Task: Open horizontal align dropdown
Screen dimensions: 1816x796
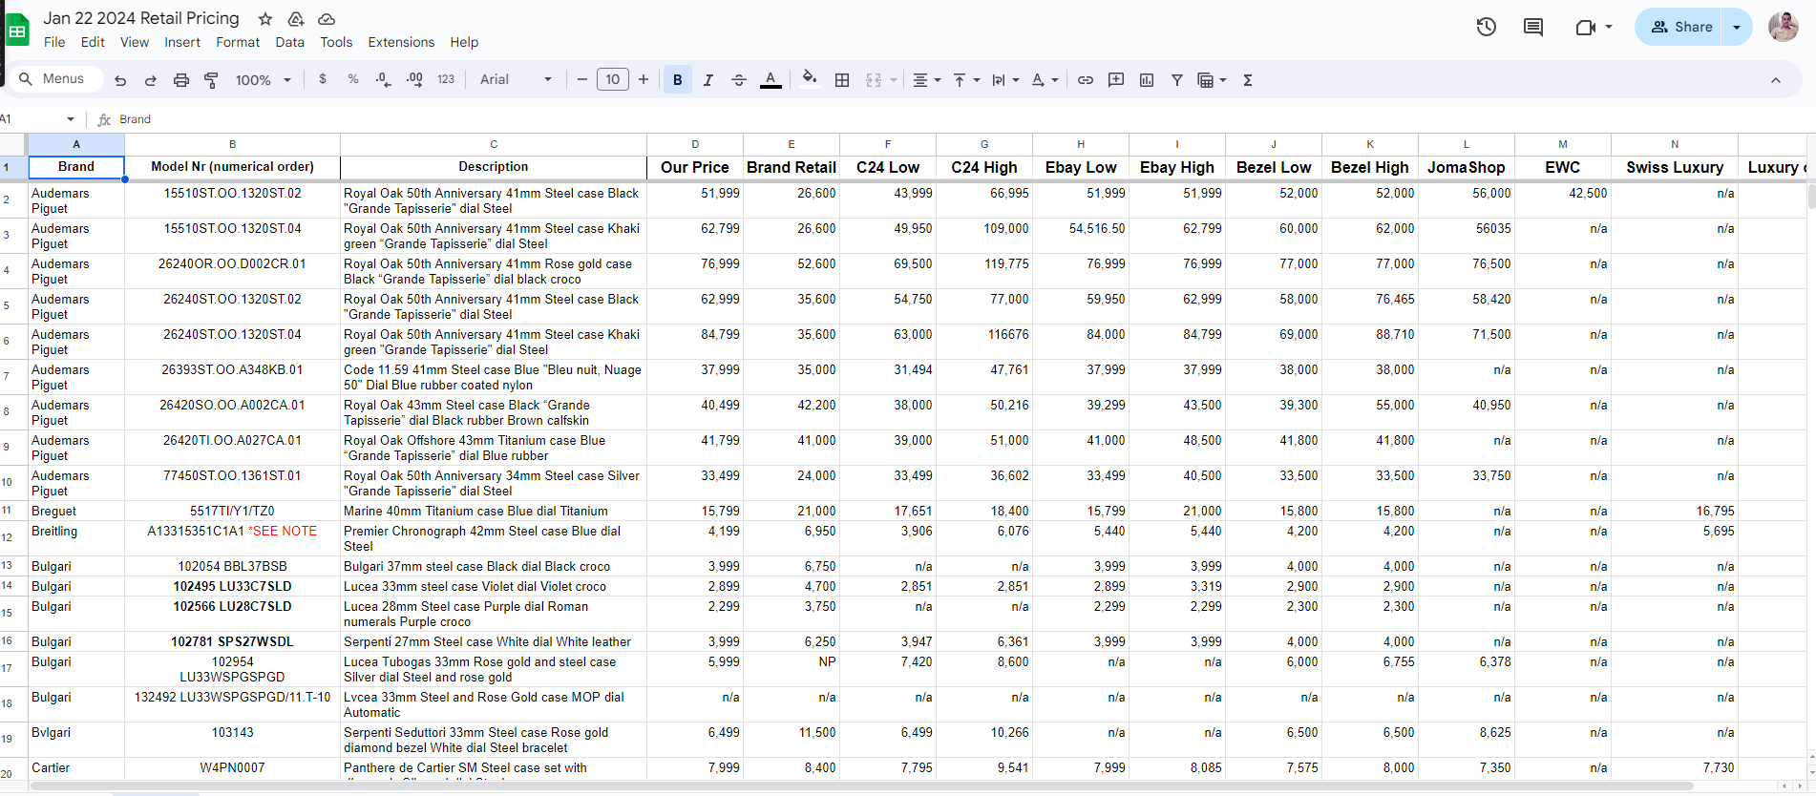Action: (x=926, y=80)
